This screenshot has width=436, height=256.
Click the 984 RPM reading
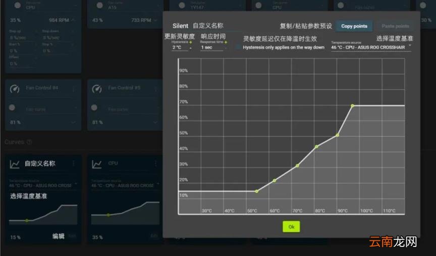point(59,20)
